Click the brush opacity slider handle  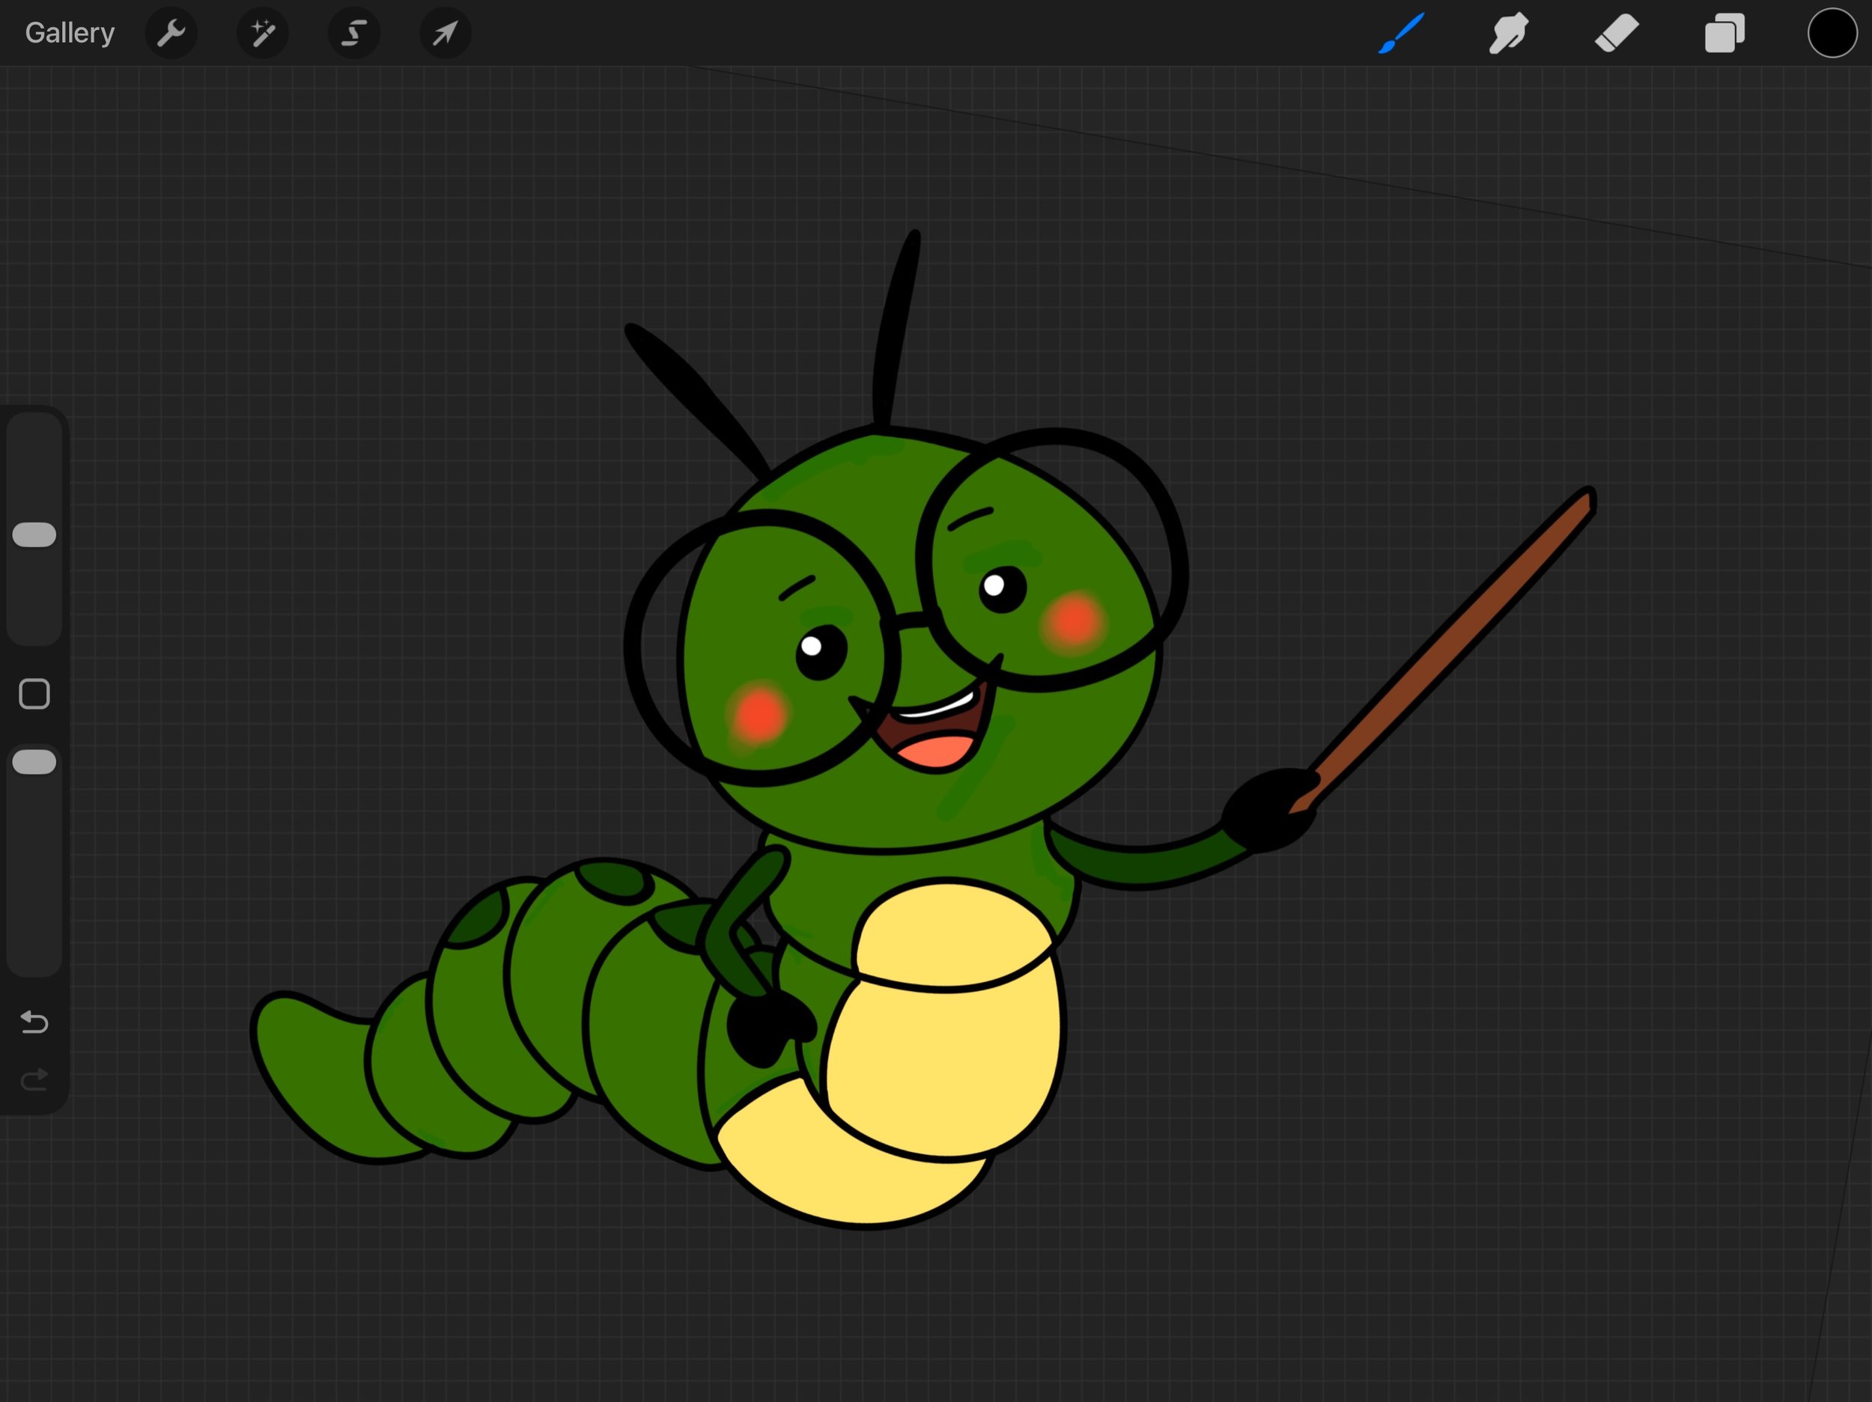(x=34, y=762)
